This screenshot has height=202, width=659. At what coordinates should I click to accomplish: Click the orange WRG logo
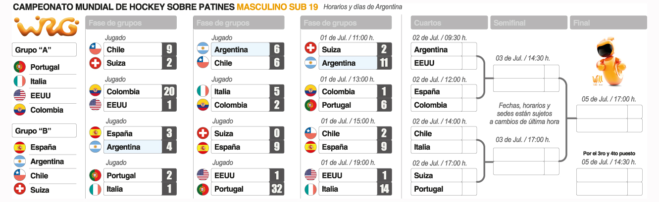click(x=46, y=27)
